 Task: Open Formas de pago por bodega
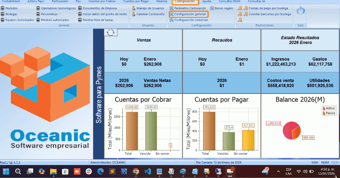tap(266, 8)
